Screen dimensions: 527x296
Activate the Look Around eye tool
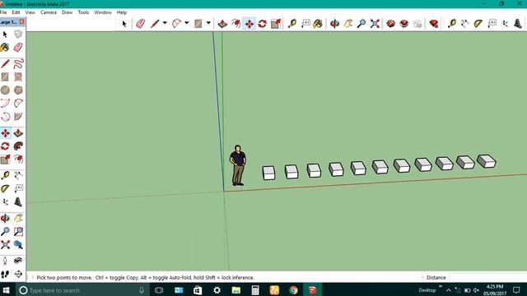[x=18, y=261]
